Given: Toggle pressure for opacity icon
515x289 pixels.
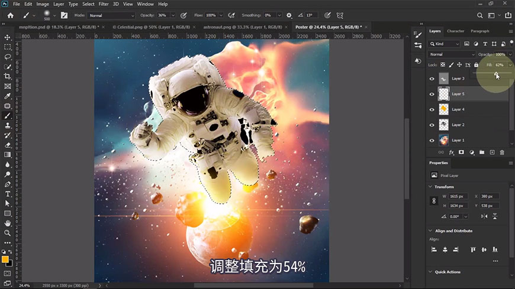Looking at the screenshot, I should 184,15.
